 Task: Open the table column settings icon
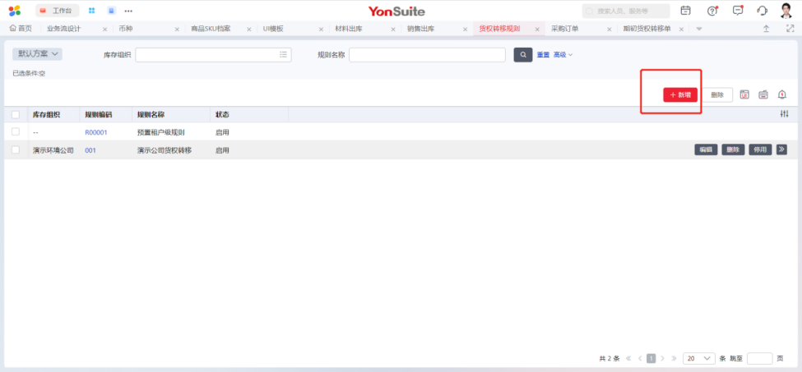point(784,114)
